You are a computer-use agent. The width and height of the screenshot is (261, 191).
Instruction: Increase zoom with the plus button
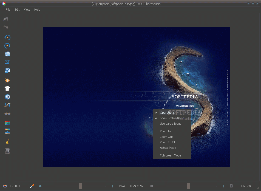pos(224,186)
